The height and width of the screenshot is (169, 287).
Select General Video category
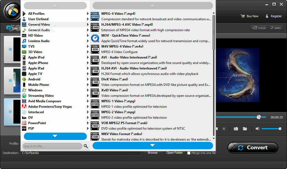55,25
